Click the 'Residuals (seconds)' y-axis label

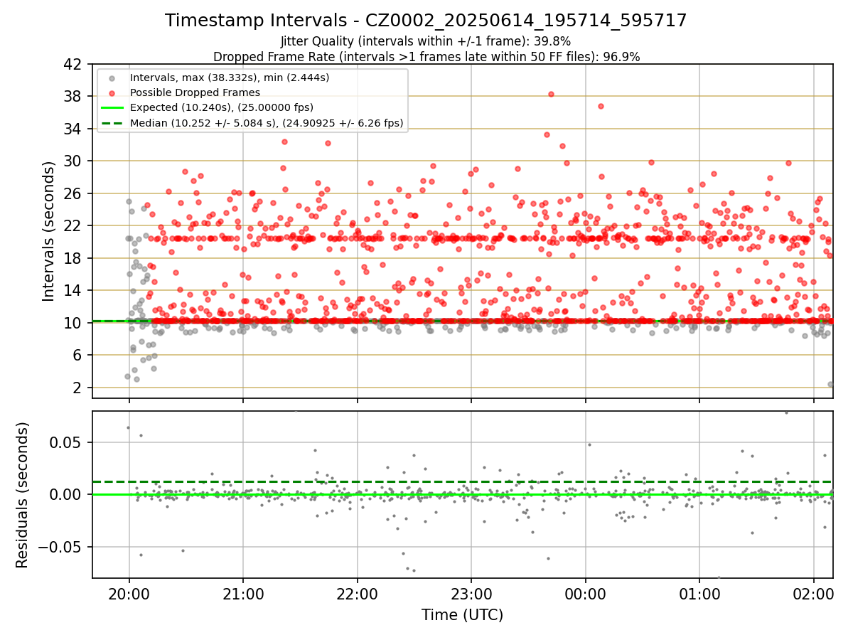[22, 495]
